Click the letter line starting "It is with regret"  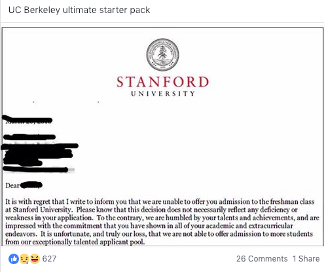pos(160,201)
